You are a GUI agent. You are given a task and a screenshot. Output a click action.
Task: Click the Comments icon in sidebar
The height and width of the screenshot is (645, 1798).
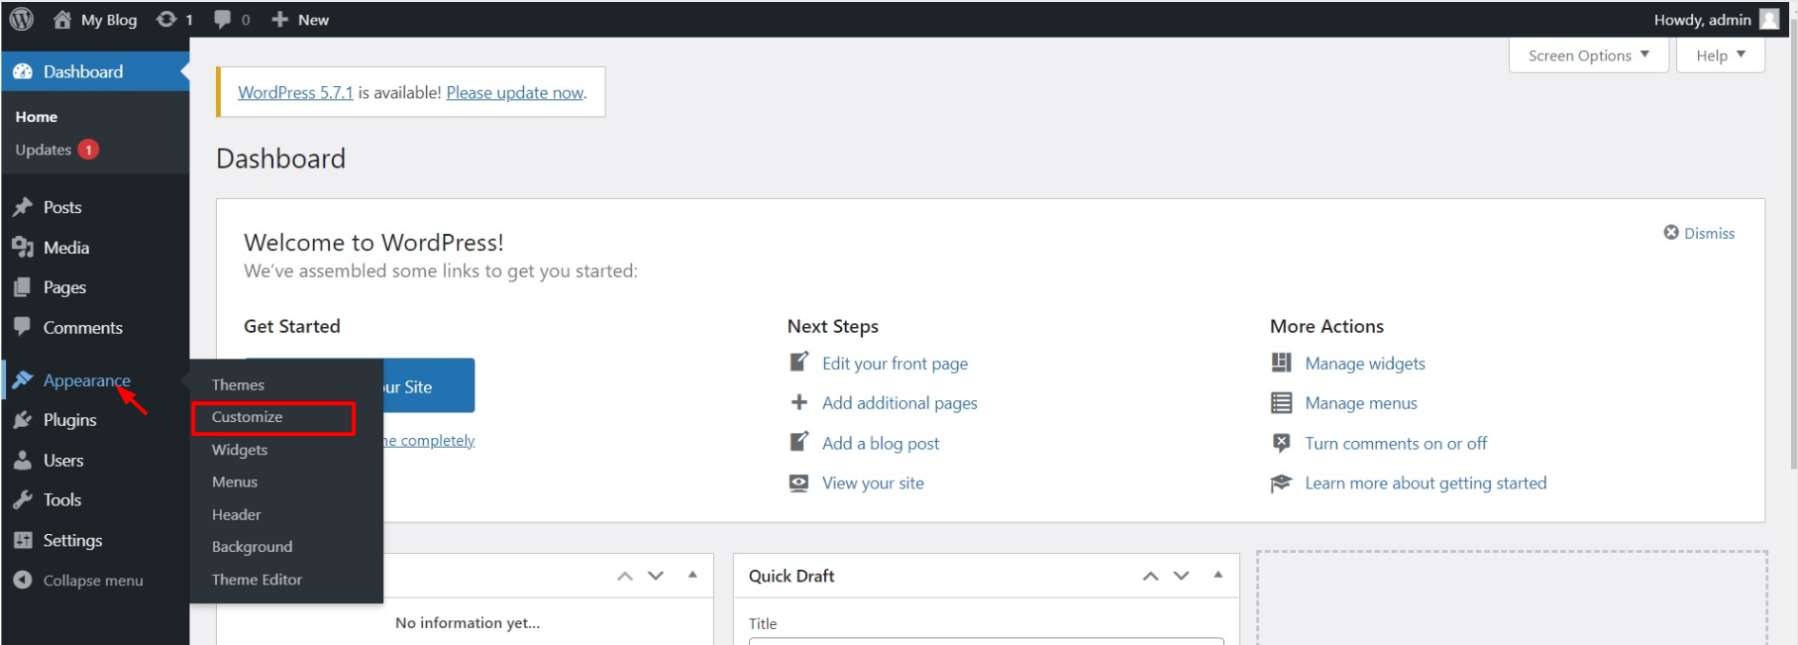[x=23, y=327]
